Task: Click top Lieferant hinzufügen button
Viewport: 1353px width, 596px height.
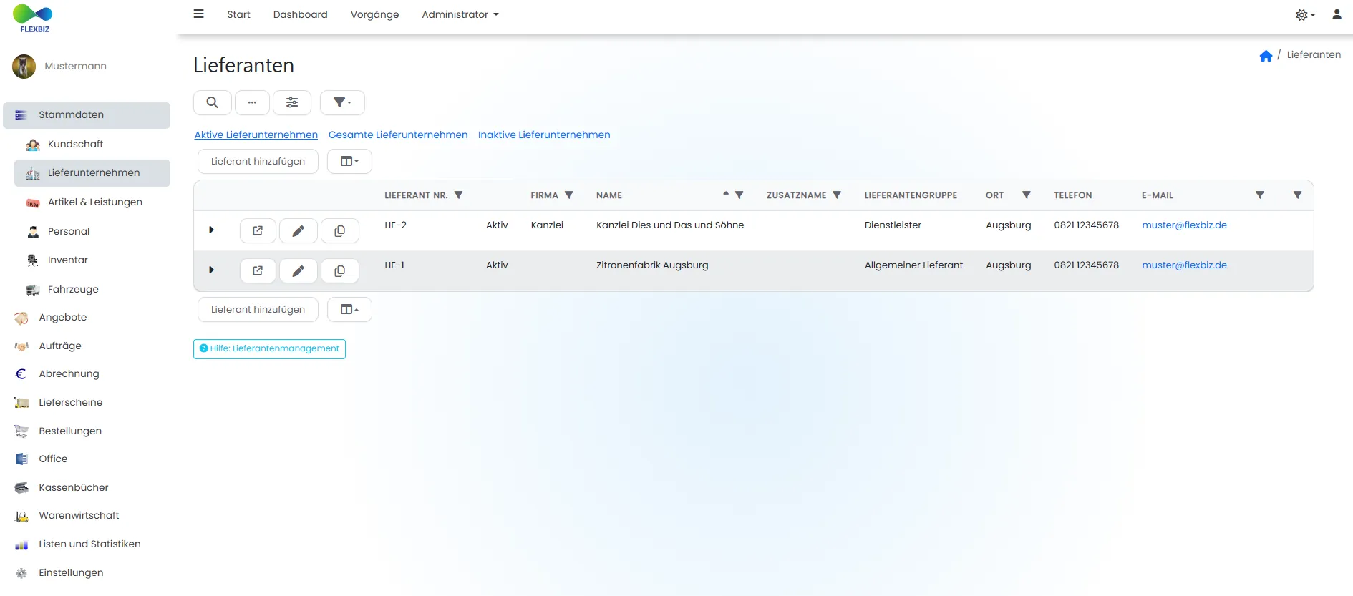Action: pyautogui.click(x=258, y=161)
